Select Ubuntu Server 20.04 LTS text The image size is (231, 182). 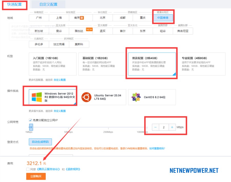click(x=108, y=97)
